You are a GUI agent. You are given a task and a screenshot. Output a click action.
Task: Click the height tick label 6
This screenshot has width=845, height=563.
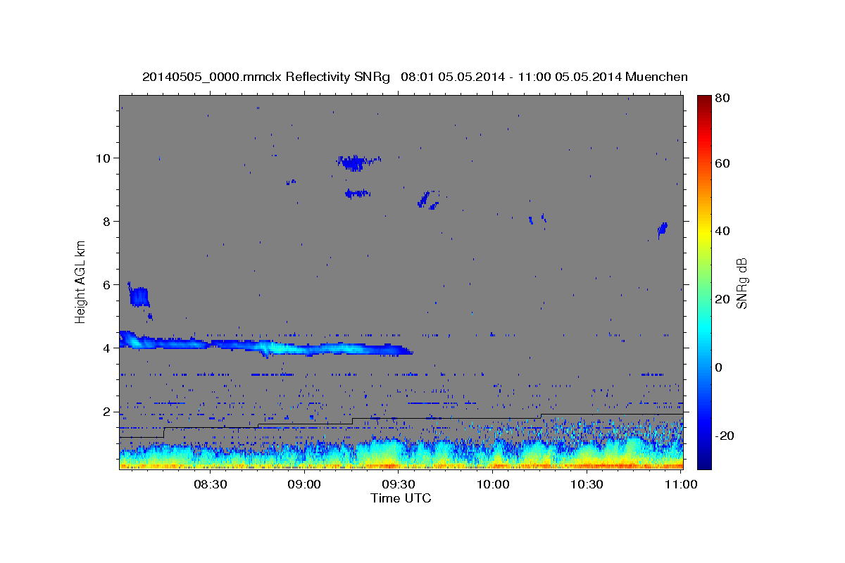point(107,285)
